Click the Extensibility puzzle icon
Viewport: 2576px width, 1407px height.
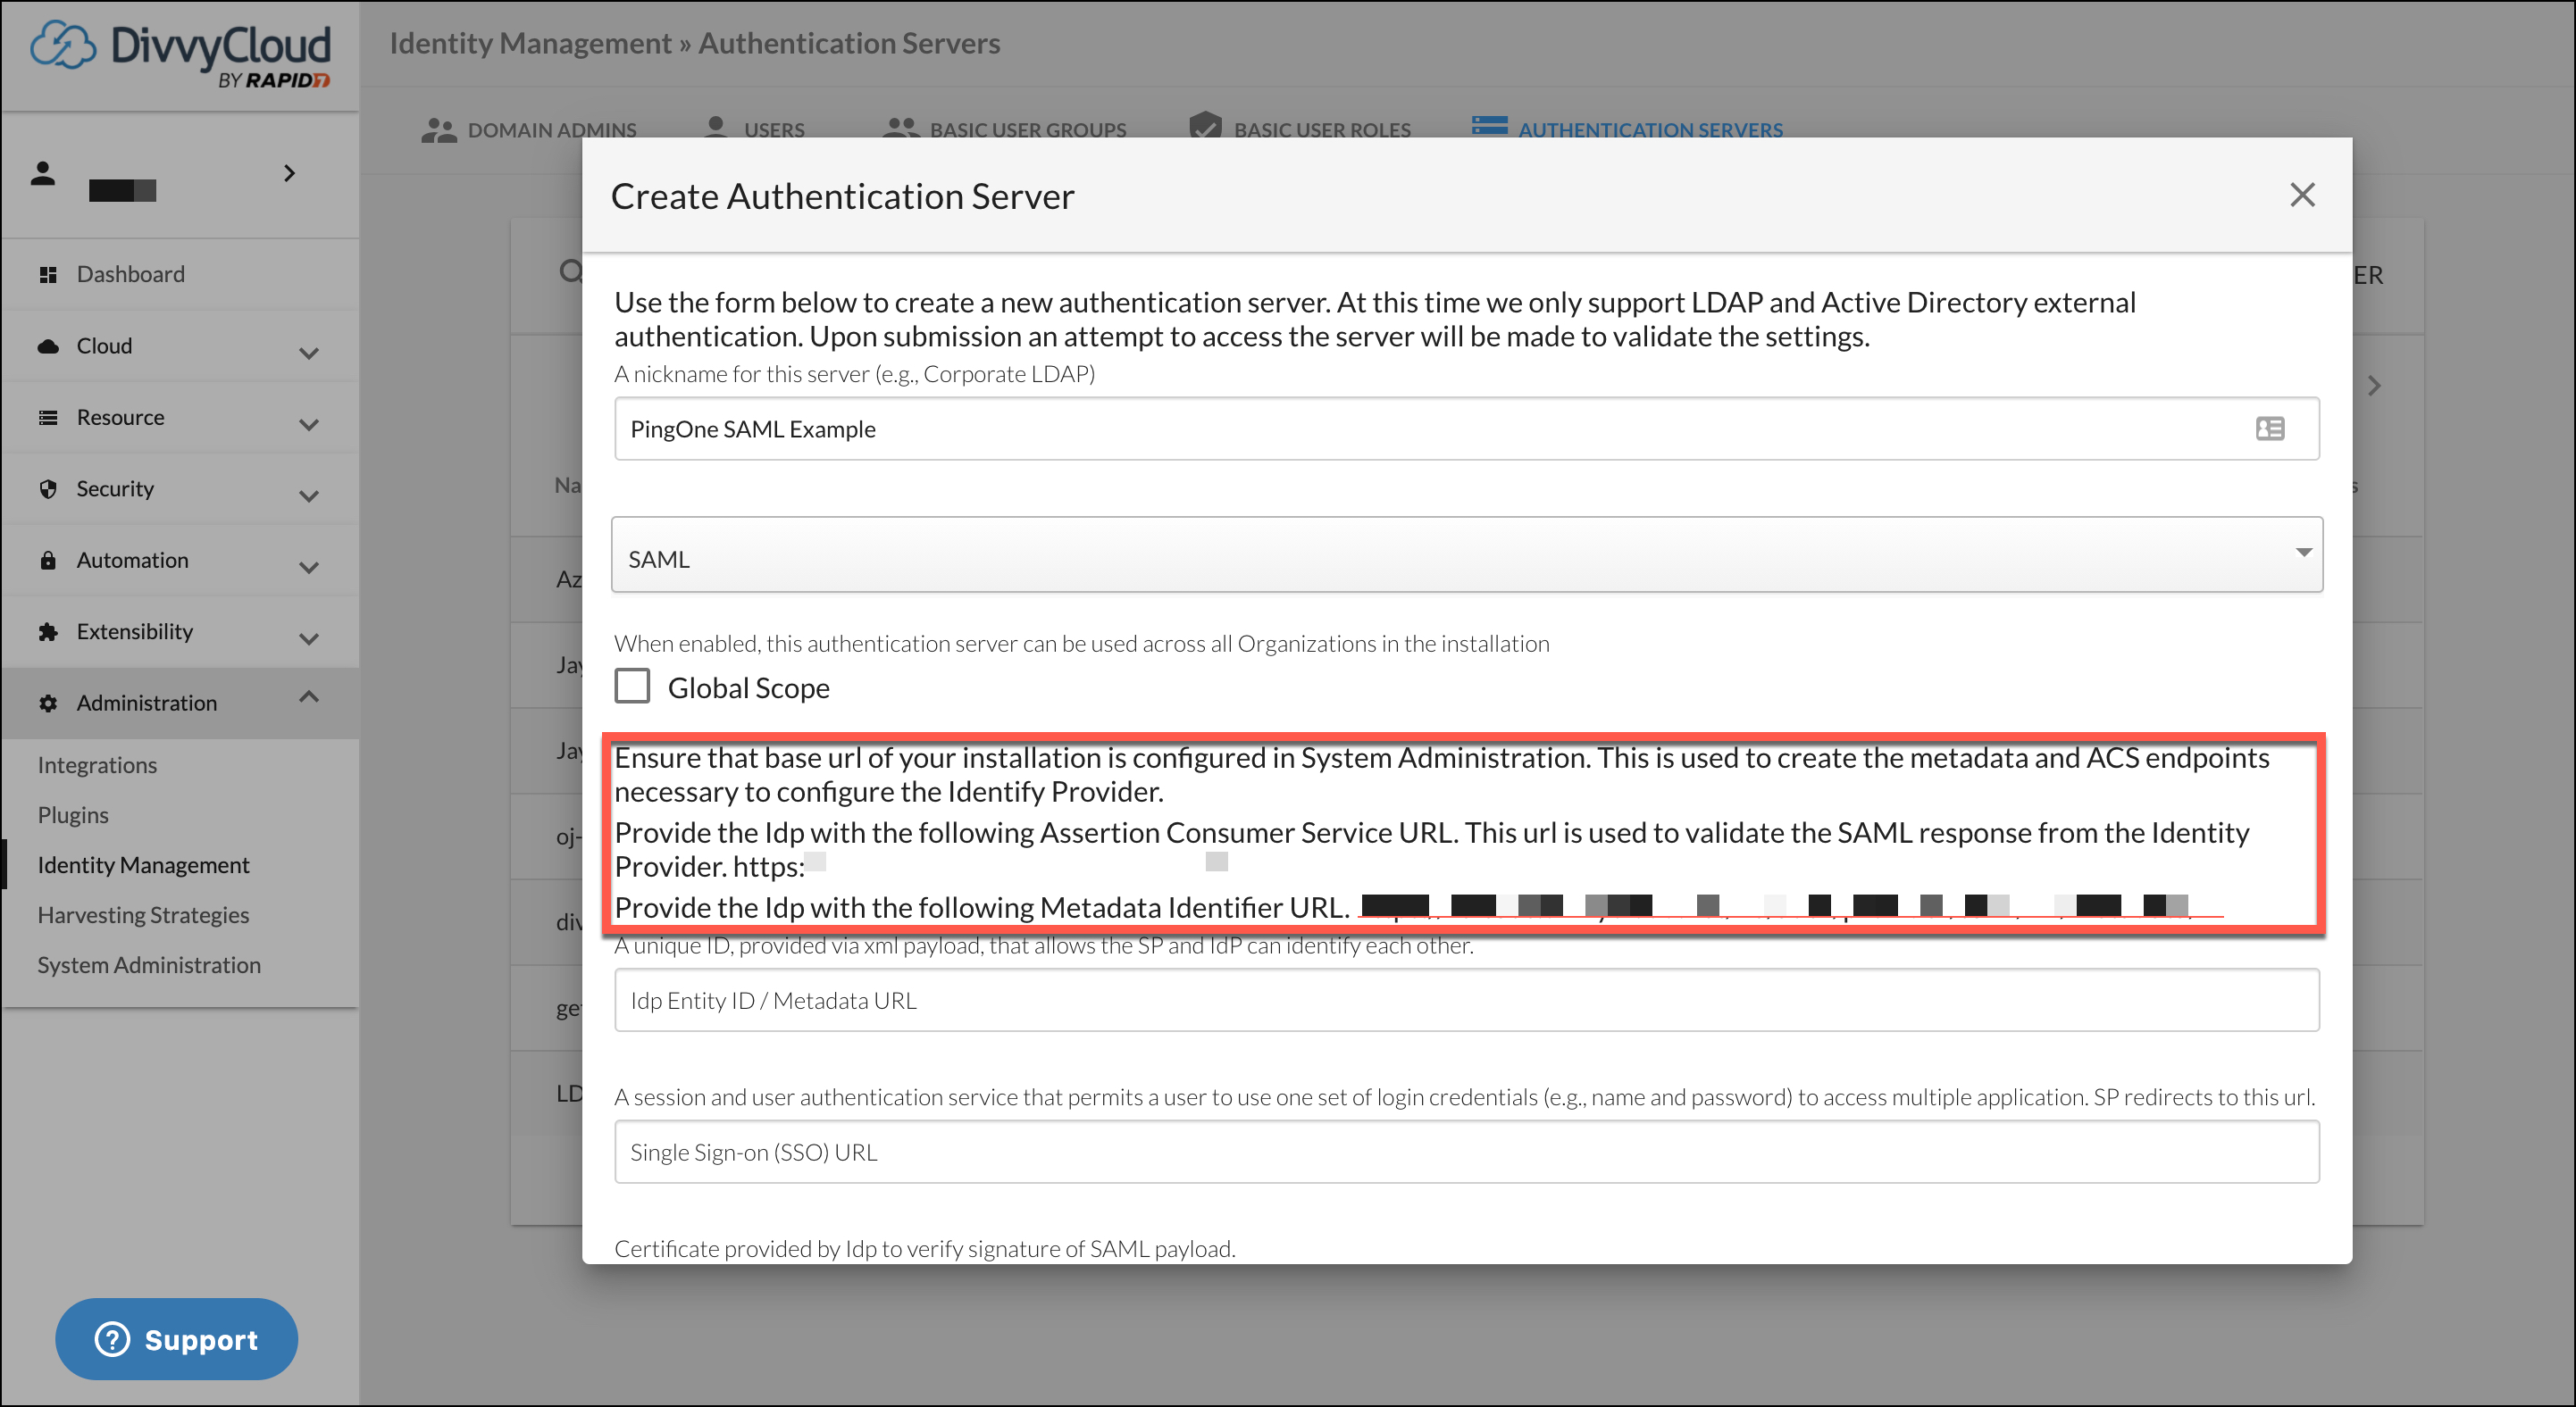[x=47, y=631]
